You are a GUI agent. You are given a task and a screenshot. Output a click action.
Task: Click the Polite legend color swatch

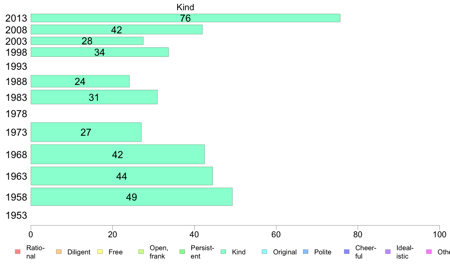pyautogui.click(x=306, y=252)
